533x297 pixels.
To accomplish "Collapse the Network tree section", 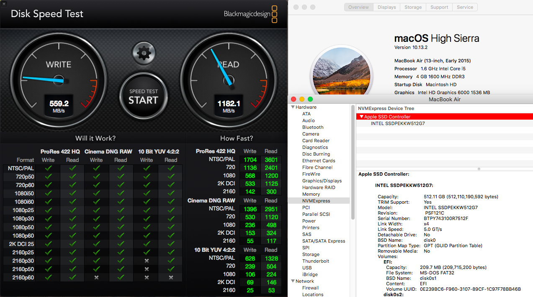I will (293, 281).
